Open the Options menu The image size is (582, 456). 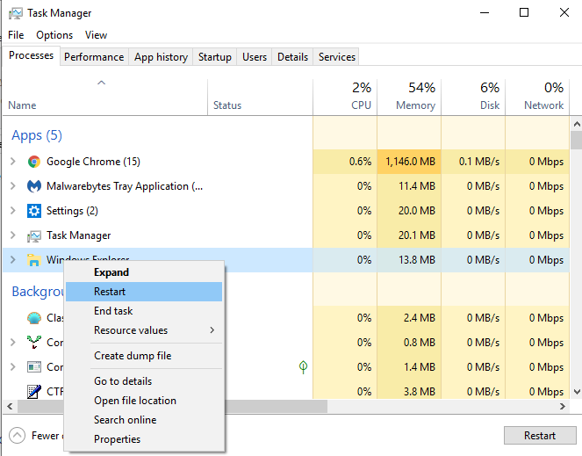click(54, 35)
